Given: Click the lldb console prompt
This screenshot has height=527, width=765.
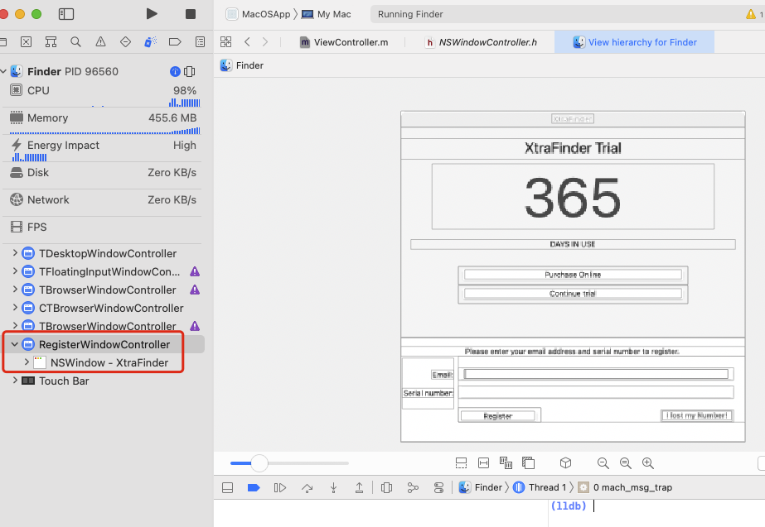Looking at the screenshot, I should click(569, 506).
